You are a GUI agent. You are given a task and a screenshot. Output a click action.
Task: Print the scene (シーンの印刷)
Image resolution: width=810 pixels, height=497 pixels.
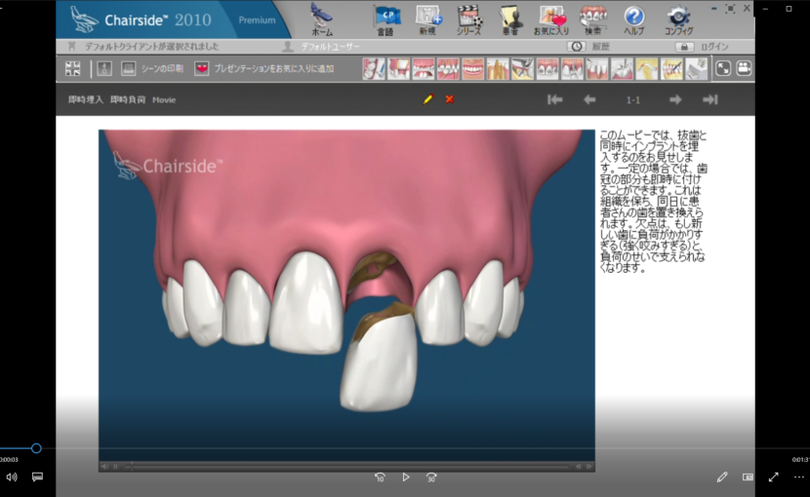click(152, 68)
